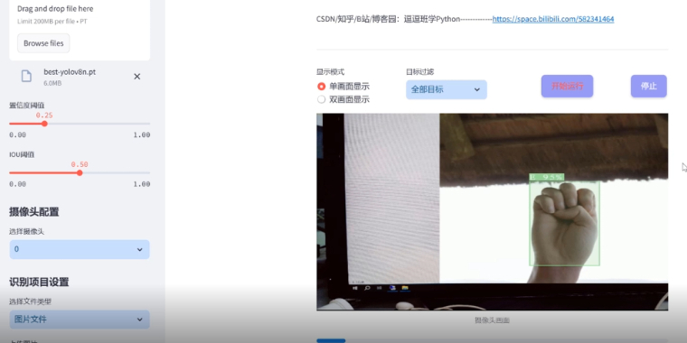Remove the best-yolov8n.pt uploaded file
687x343 pixels.
137,77
